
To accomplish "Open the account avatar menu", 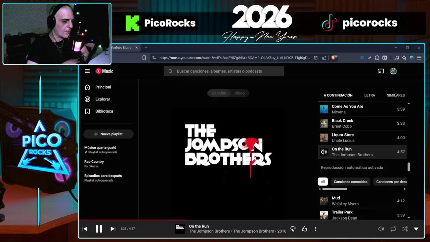I will (393, 71).
